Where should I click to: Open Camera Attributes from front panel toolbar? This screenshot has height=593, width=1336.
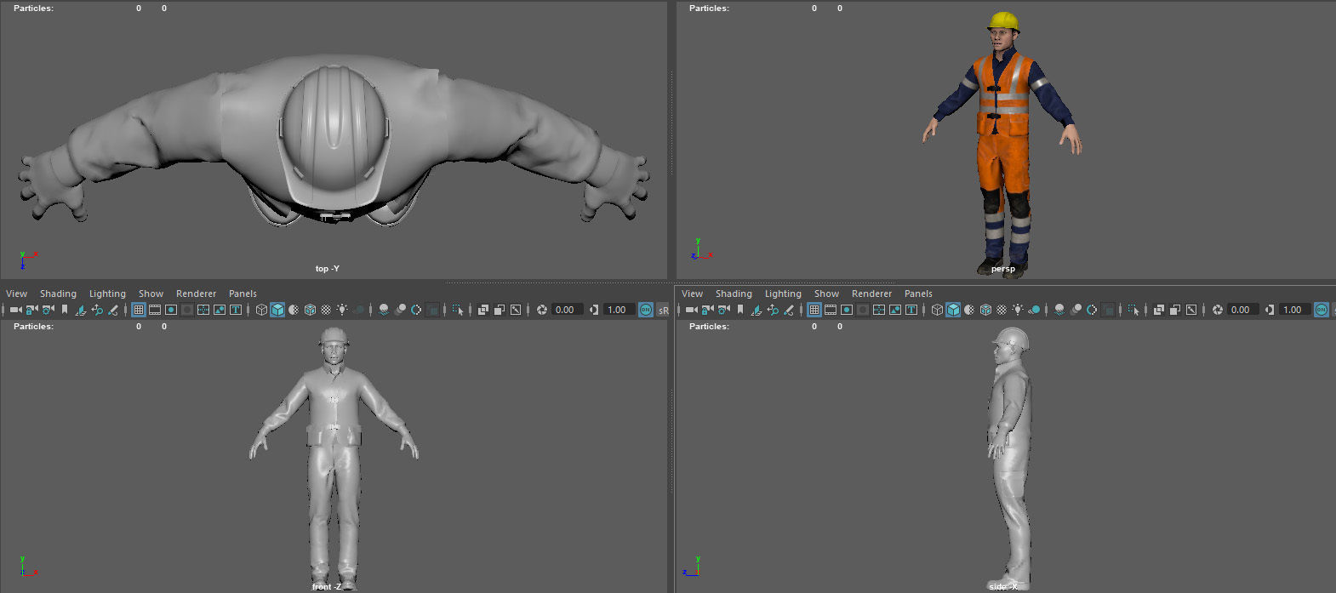click(x=49, y=310)
